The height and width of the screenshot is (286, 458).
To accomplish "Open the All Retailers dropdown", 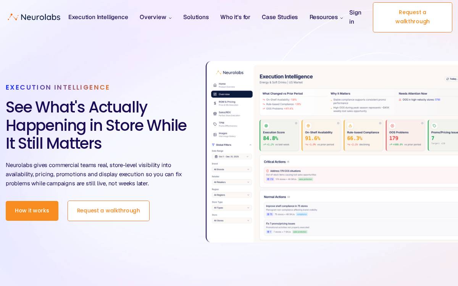I will [232, 182].
